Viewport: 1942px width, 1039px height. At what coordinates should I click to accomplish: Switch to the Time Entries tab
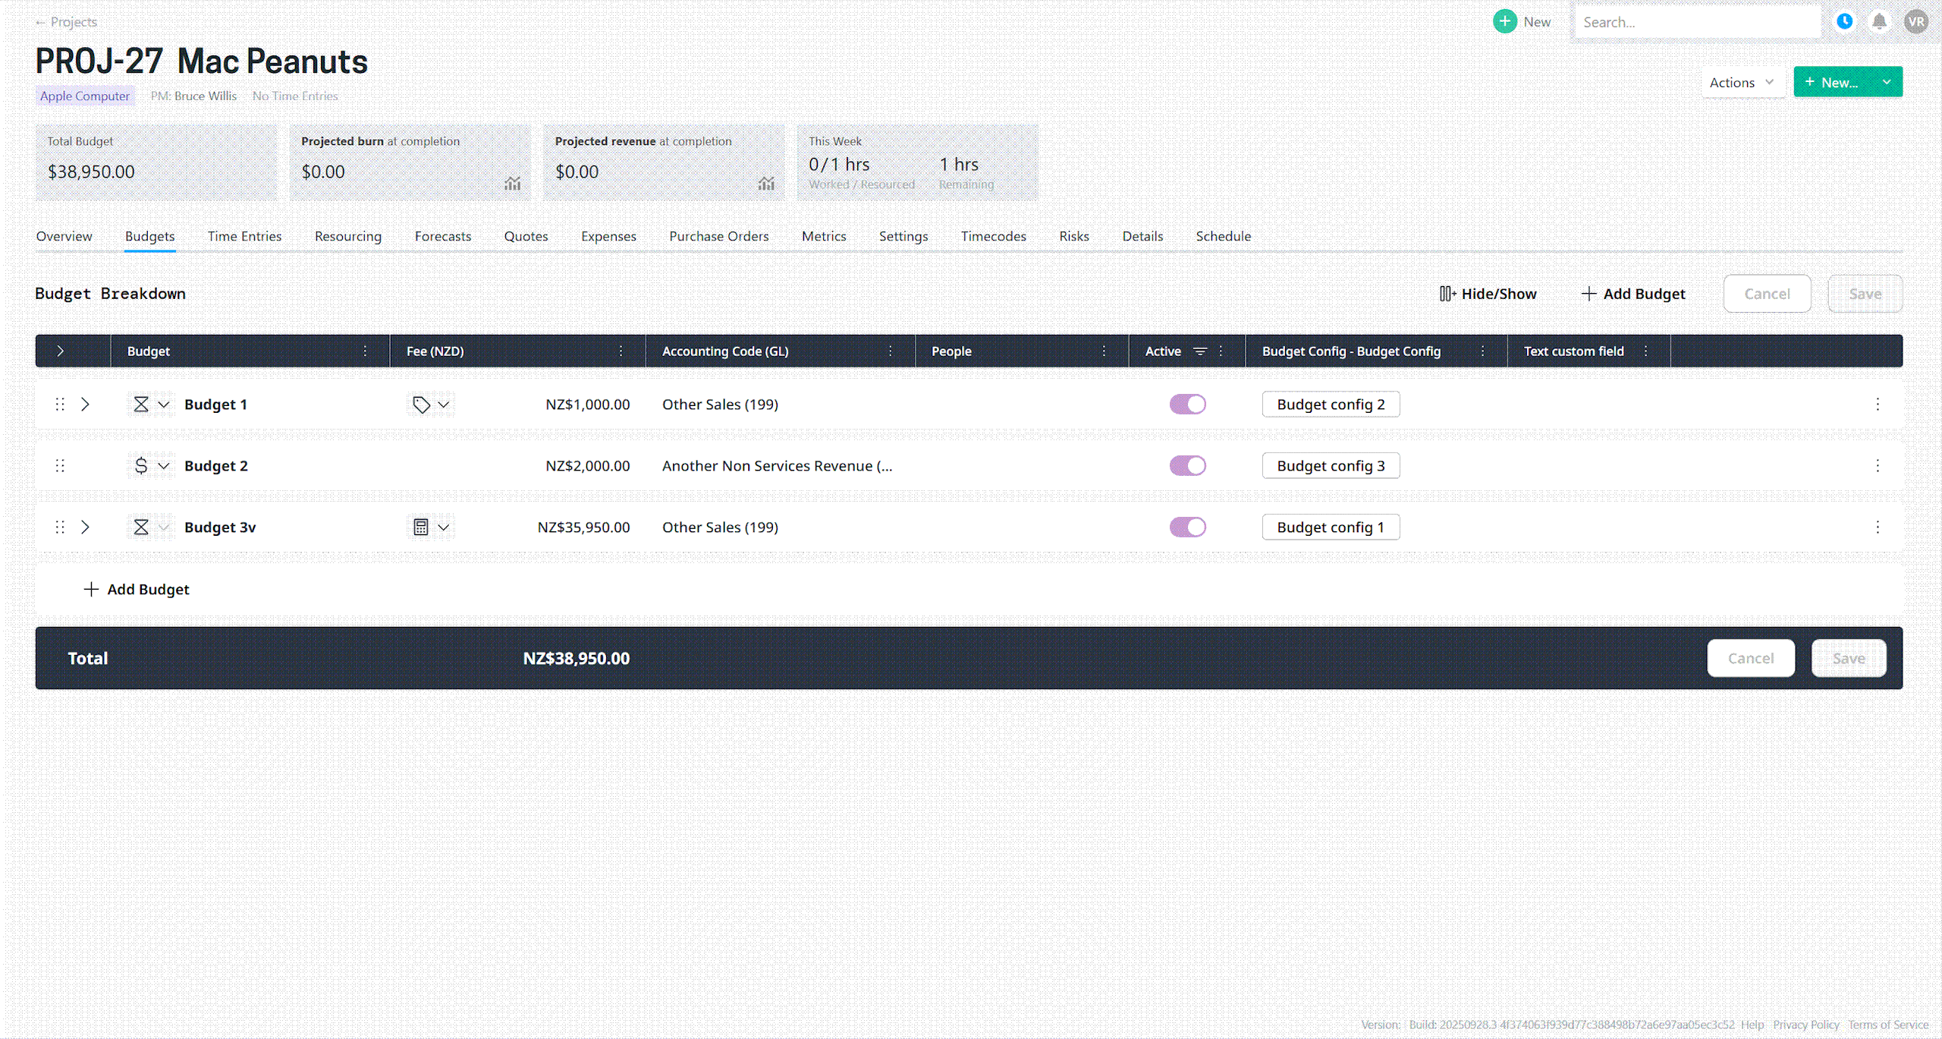[244, 236]
